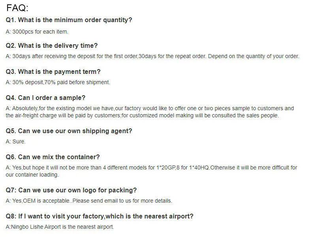Click the Q3 payment term question
This screenshot has height=237, width=316.
(x=53, y=72)
